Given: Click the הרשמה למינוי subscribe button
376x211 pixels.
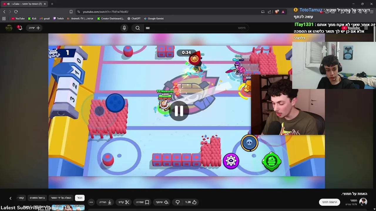Looking at the screenshot, I should pyautogui.click(x=329, y=202).
